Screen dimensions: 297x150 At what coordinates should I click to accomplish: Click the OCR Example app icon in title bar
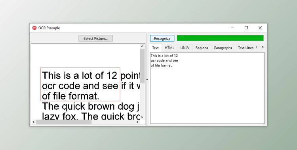pos(34,28)
